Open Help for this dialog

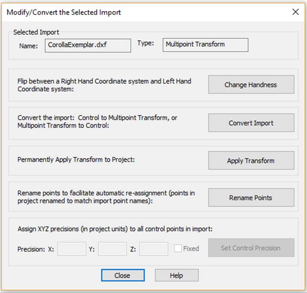[x=176, y=275]
